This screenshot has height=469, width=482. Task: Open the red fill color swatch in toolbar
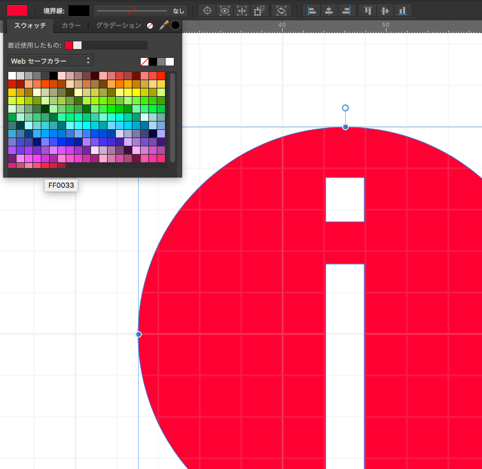click(17, 10)
